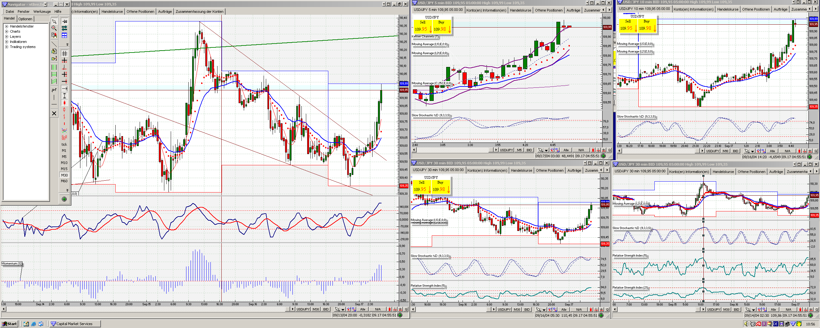Click the blue window layout grid icon
The image size is (820, 328).
(x=64, y=35)
